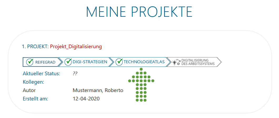Select the ?? status value

(x=75, y=74)
